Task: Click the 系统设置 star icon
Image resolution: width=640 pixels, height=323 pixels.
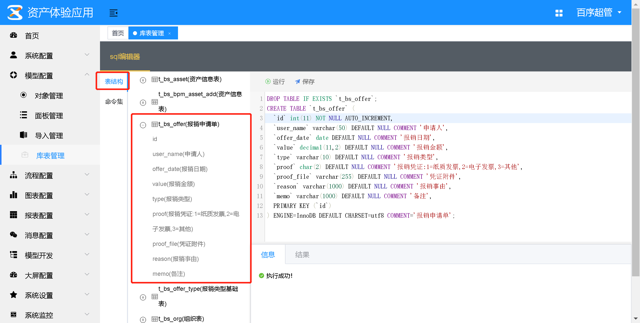Action: pos(13,295)
